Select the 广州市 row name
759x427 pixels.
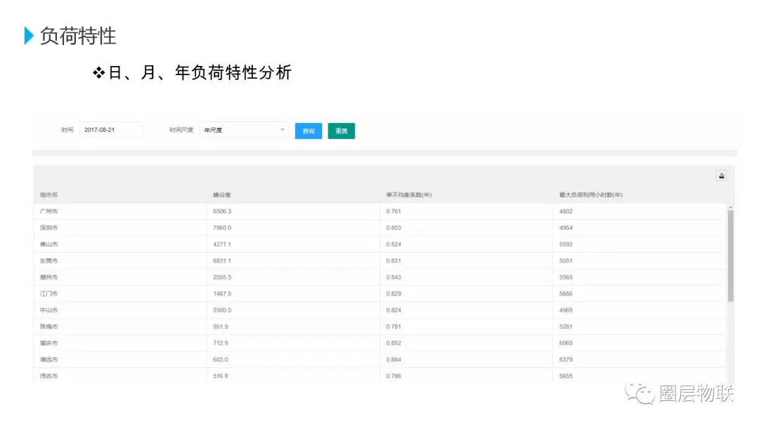[x=48, y=211]
